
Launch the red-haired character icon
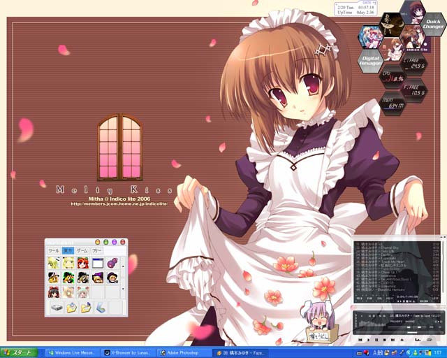point(83,263)
